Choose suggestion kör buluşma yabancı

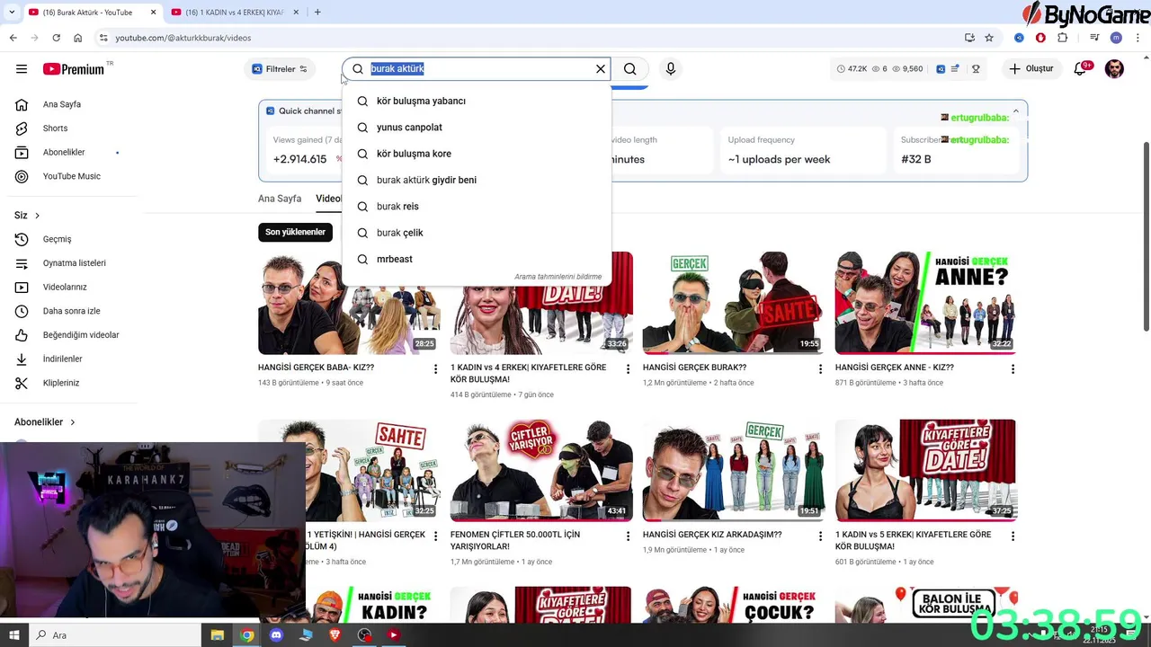click(477, 101)
